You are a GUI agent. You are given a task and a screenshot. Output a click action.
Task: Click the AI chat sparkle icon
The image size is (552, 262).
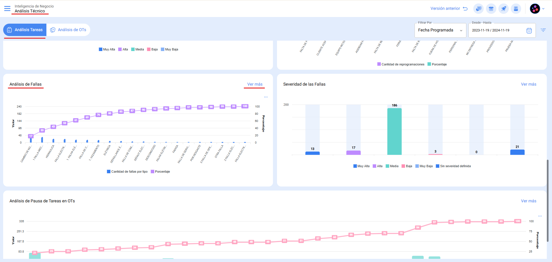pos(478,9)
